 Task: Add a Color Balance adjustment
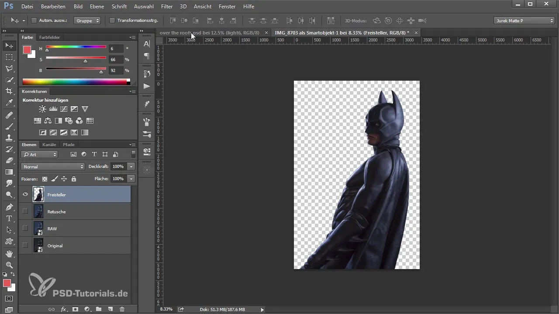pyautogui.click(x=48, y=121)
